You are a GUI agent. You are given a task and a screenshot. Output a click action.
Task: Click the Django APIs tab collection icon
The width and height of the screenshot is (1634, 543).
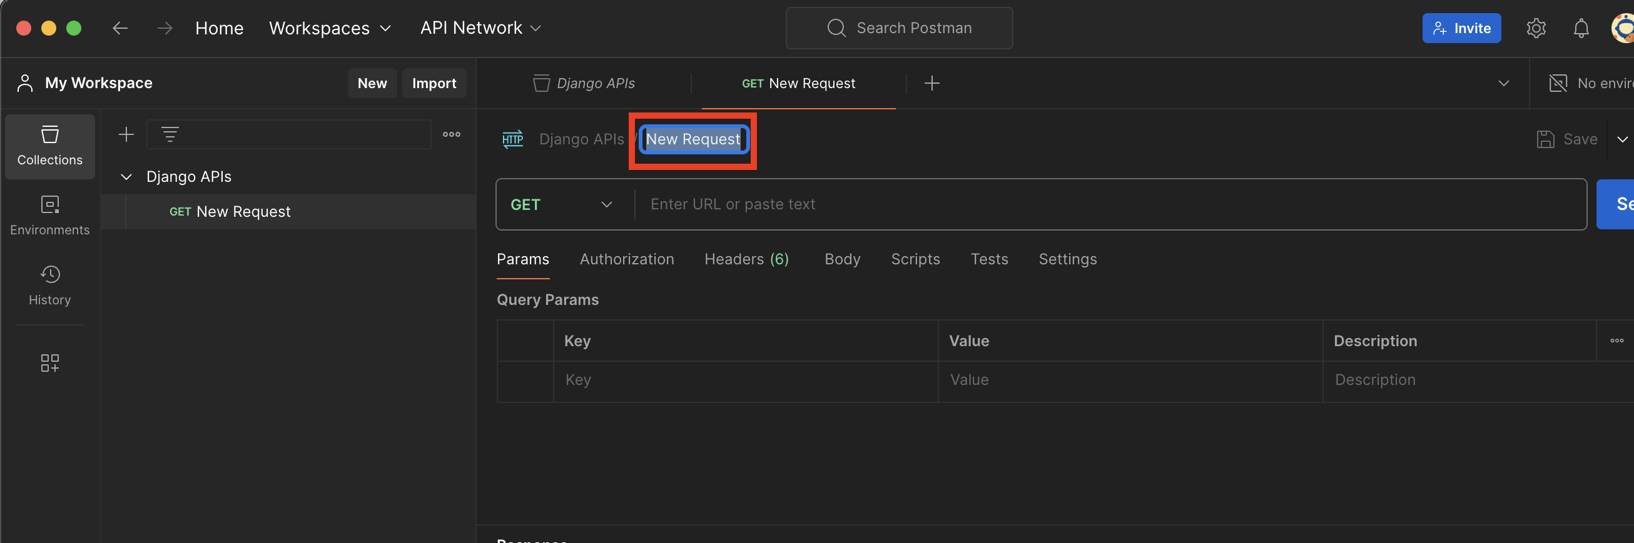pos(541,83)
